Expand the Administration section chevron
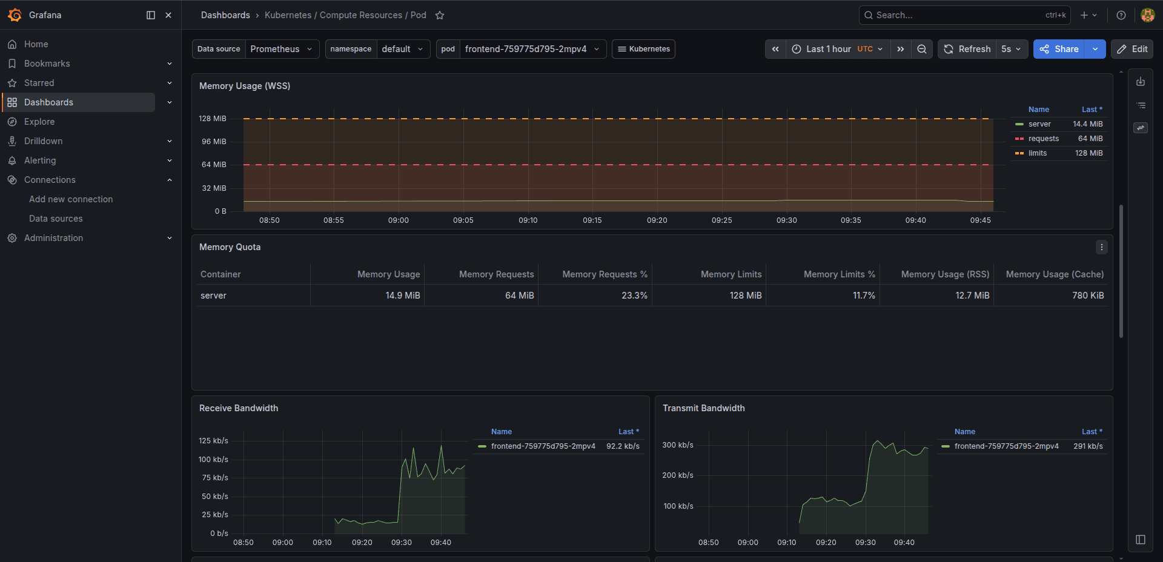 point(170,238)
